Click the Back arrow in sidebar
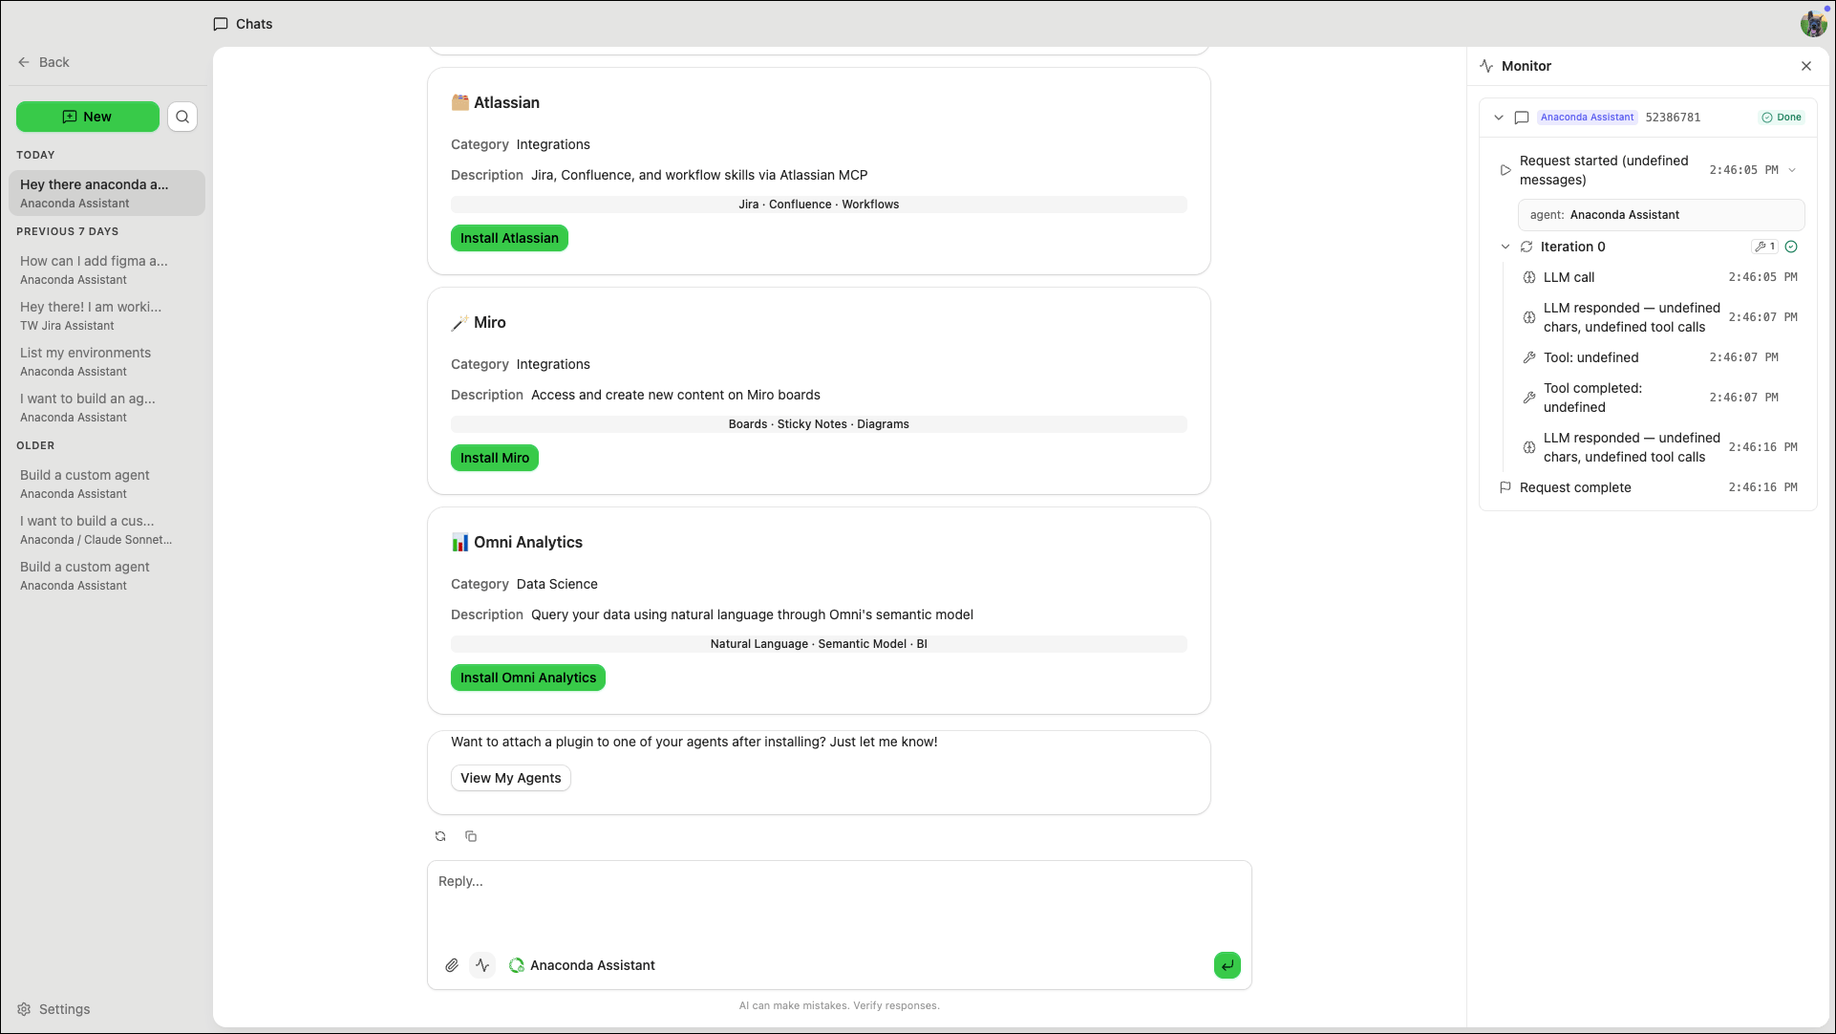Screen dimensions: 1836x1034 pos(24,62)
